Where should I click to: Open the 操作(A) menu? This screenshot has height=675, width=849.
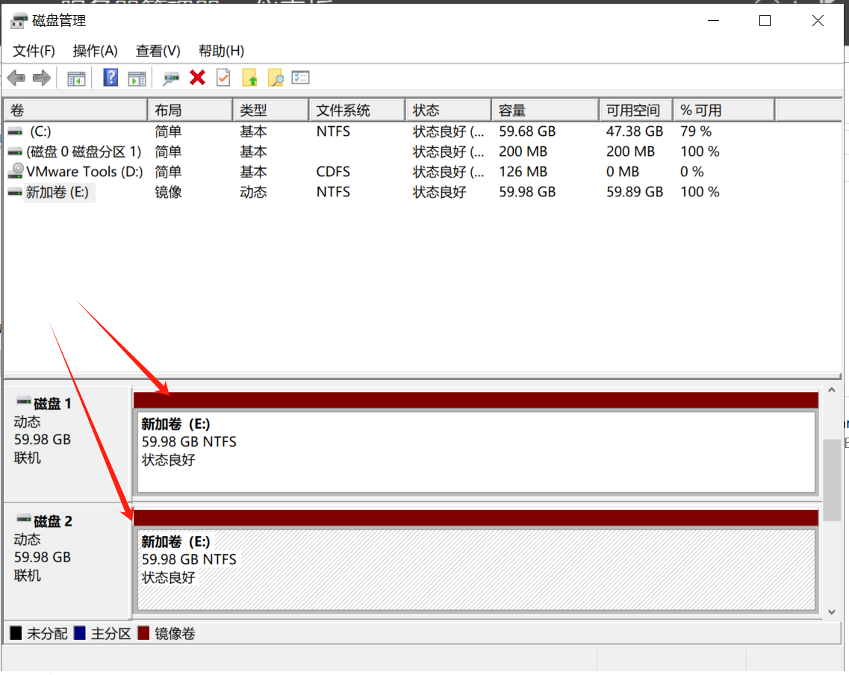pos(96,51)
